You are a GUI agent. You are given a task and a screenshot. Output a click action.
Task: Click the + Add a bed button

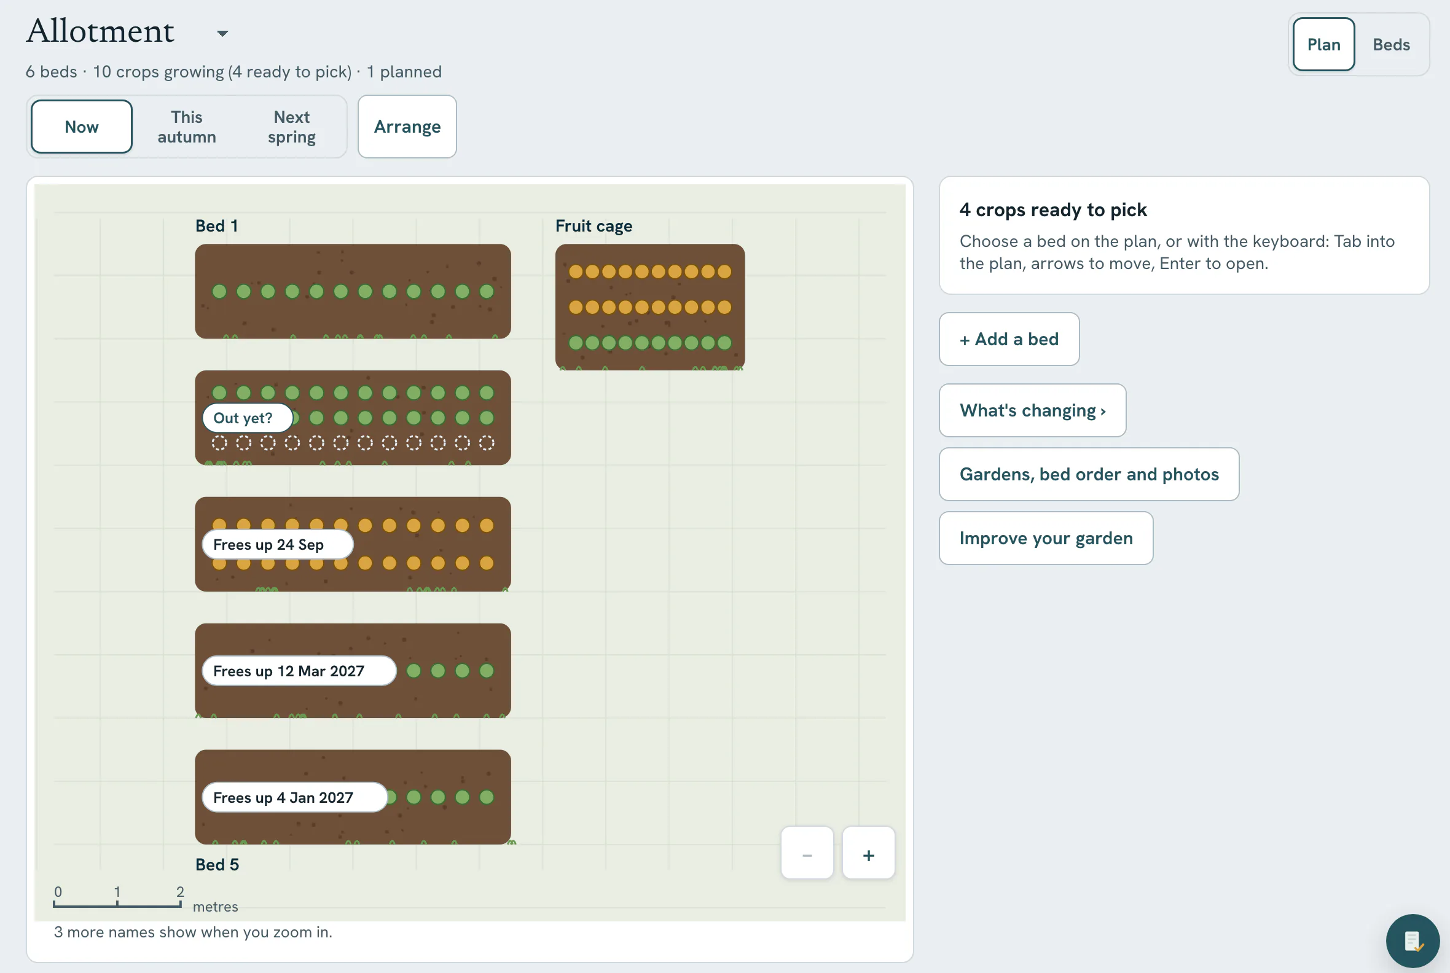pyautogui.click(x=1009, y=339)
